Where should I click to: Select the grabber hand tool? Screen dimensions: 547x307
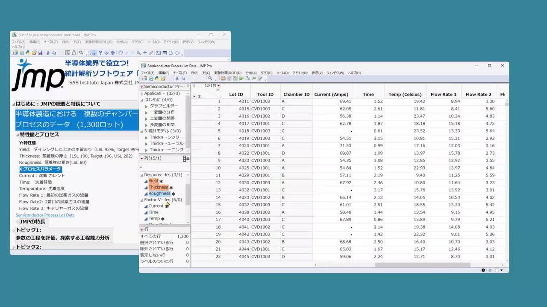tap(120, 53)
